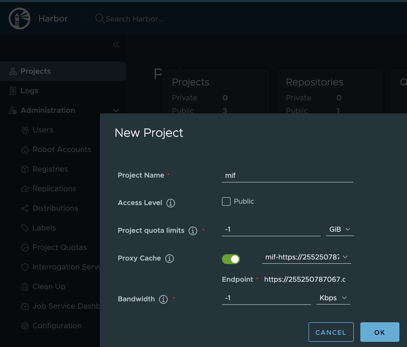Screen dimensions: 407x347
Task: Select the Users icon in sidebar
Action: (x=25, y=130)
